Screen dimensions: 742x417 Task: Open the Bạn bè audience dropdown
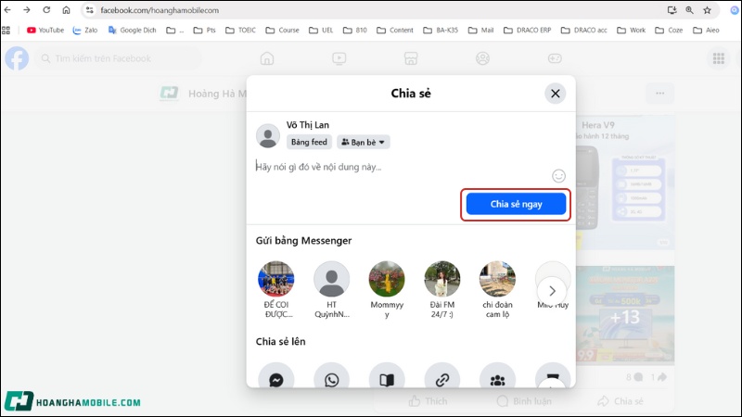[x=363, y=142]
